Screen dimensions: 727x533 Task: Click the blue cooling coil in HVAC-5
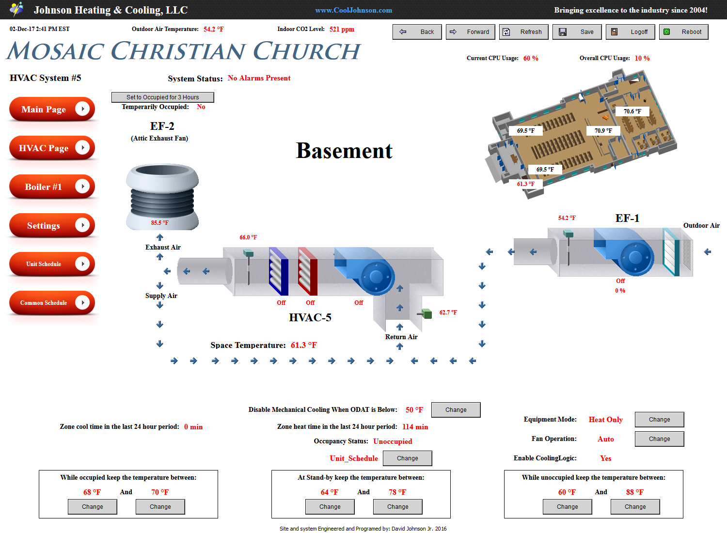click(x=279, y=271)
